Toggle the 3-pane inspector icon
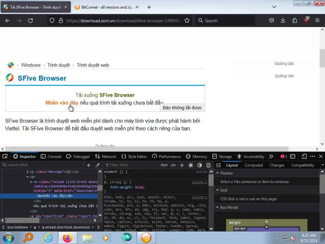Viewport: 325px width, 244px height. coord(218,165)
